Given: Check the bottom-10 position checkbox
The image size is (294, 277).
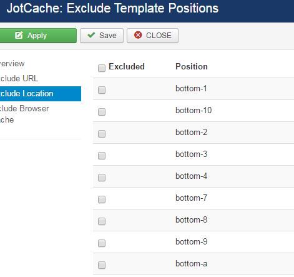Looking at the screenshot, I should coord(102,112).
